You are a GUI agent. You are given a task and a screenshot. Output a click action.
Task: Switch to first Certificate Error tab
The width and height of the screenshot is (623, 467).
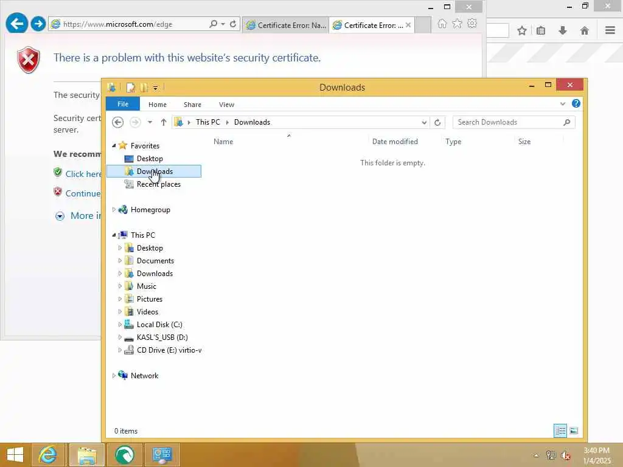285,25
